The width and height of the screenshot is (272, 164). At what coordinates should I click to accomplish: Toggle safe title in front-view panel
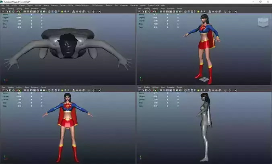44,90
